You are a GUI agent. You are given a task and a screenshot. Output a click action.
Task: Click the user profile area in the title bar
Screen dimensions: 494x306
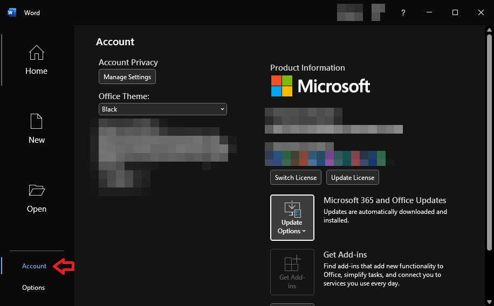tap(360, 12)
